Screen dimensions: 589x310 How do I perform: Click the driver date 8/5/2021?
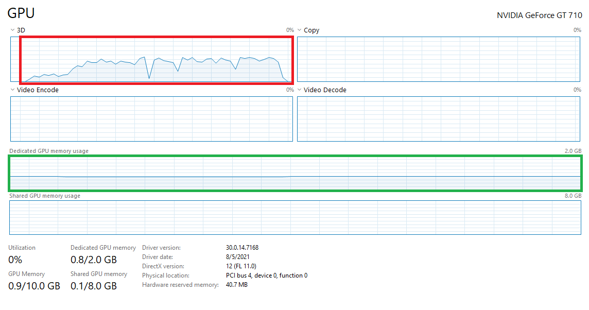(238, 257)
